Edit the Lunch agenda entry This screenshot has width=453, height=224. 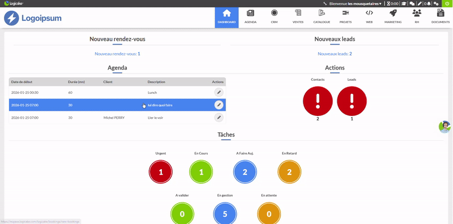coord(219,92)
